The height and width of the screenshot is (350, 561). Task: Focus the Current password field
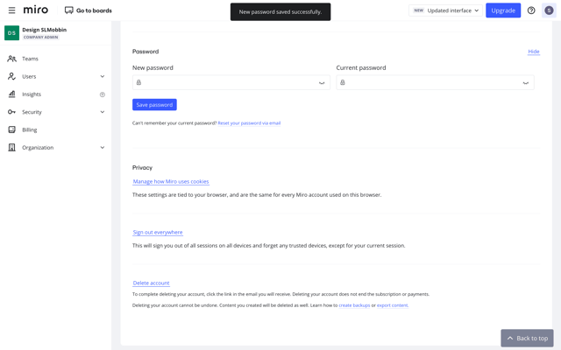(x=435, y=82)
